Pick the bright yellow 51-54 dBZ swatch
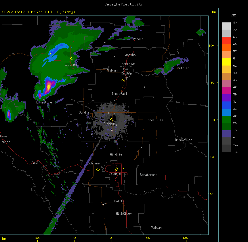This screenshot has height=242, width=248. (226, 62)
